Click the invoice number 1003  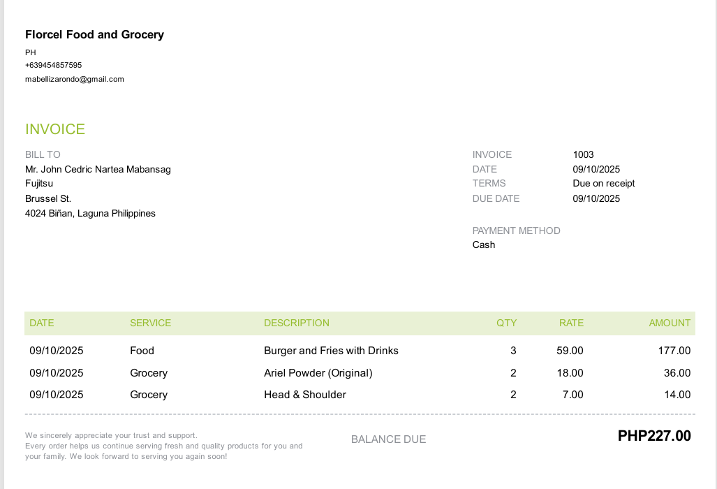pyautogui.click(x=583, y=154)
